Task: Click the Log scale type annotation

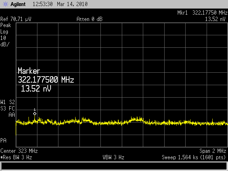Action: coord(5,31)
